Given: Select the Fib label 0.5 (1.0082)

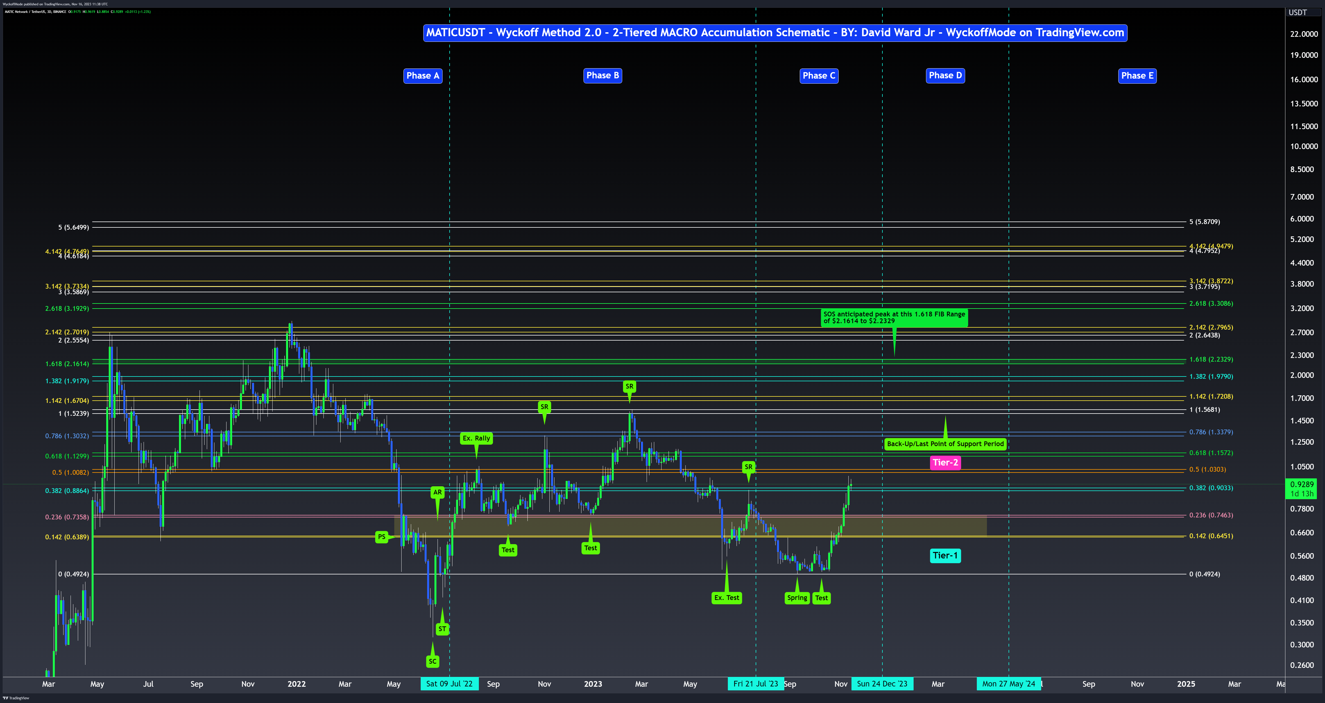Looking at the screenshot, I should [71, 473].
